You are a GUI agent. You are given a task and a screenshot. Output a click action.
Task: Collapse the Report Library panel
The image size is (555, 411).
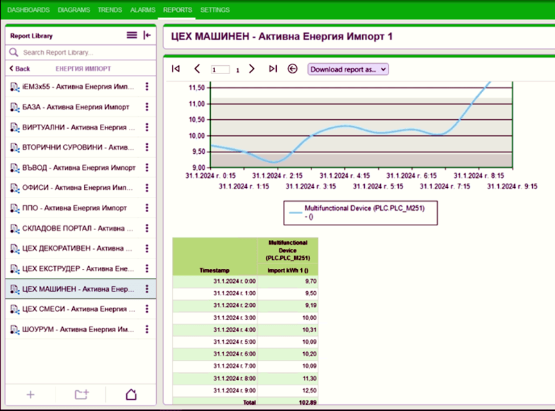(x=147, y=35)
